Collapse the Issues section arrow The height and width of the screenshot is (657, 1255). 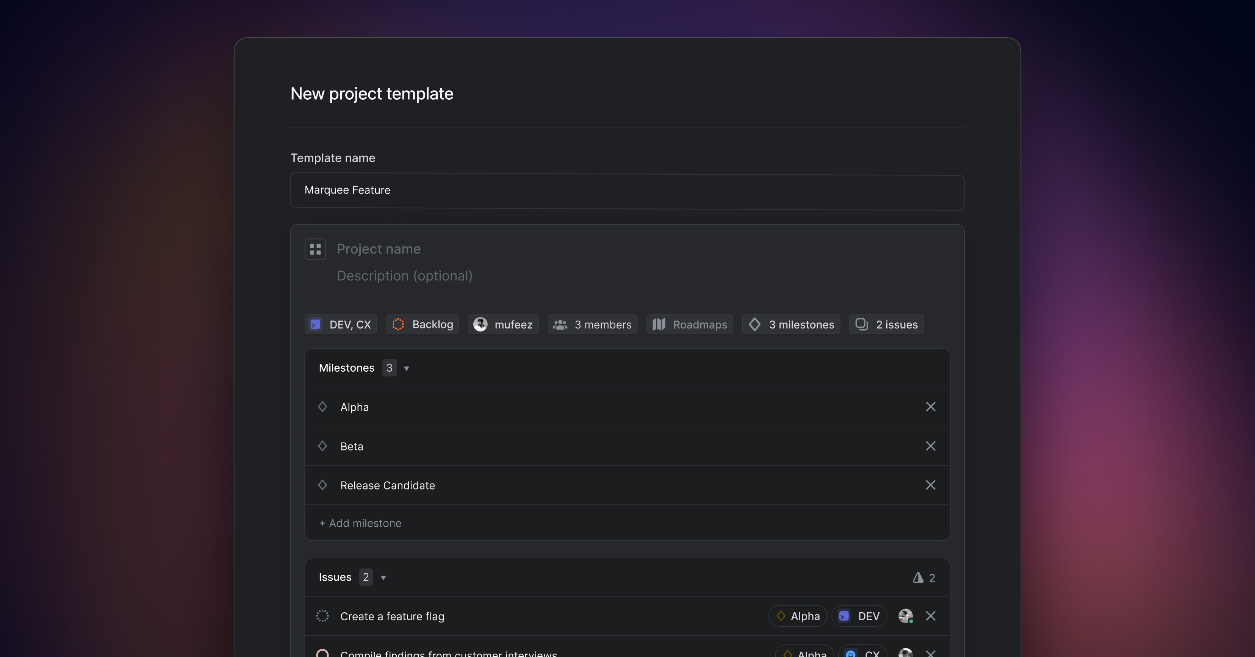click(x=383, y=578)
